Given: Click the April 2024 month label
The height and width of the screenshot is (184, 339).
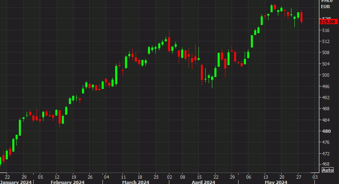Looking at the screenshot, I should (x=203, y=182).
